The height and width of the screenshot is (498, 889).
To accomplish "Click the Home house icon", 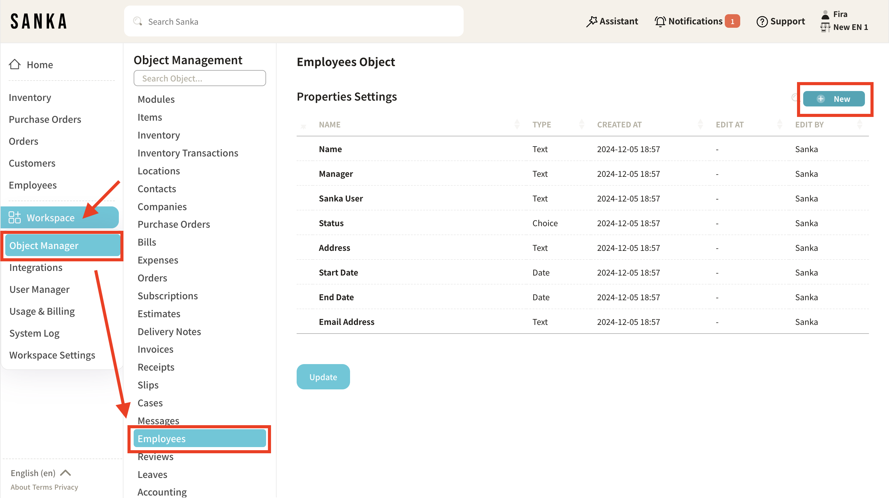I will tap(15, 64).
